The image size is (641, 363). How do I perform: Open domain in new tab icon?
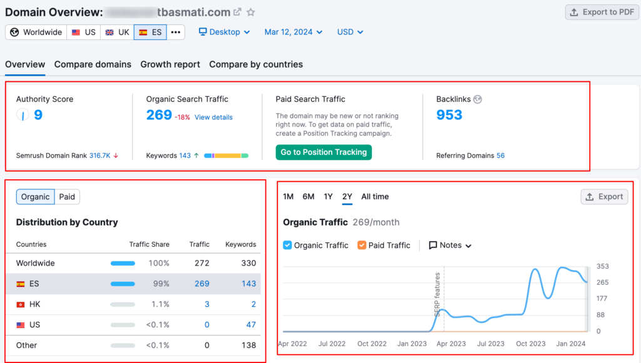pyautogui.click(x=237, y=12)
